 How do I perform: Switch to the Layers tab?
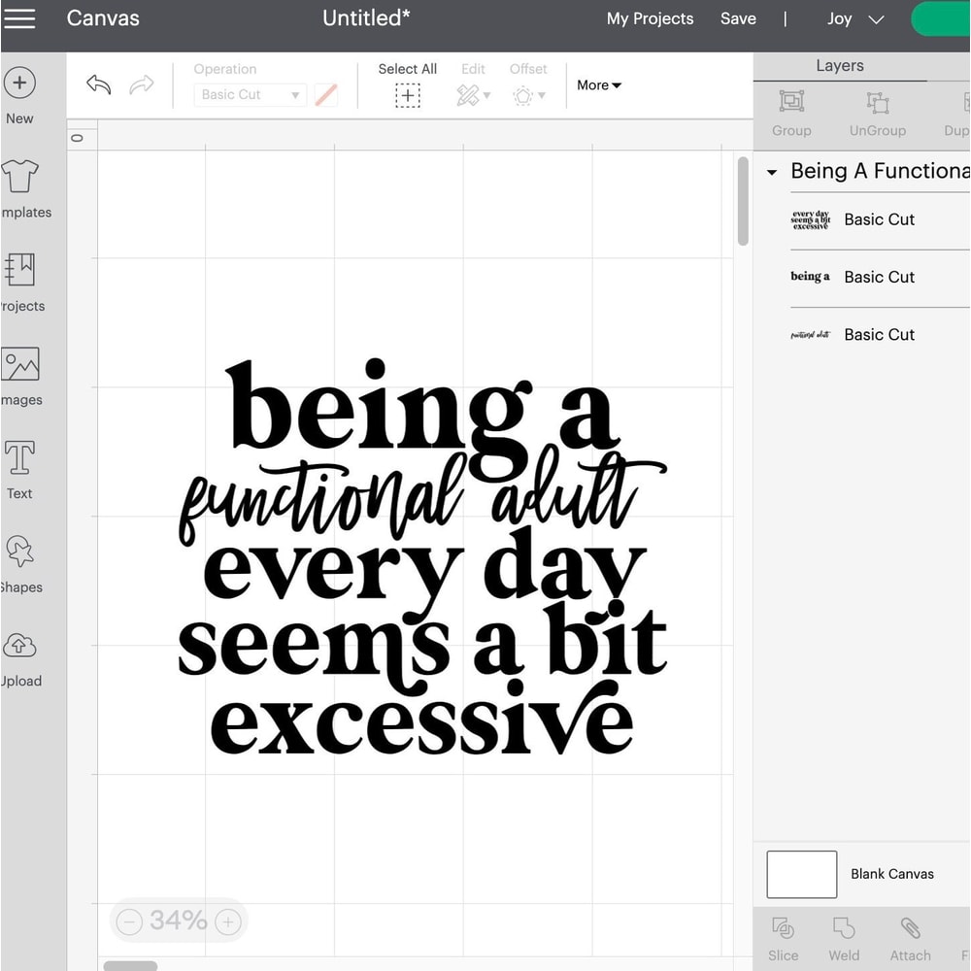[x=839, y=65]
